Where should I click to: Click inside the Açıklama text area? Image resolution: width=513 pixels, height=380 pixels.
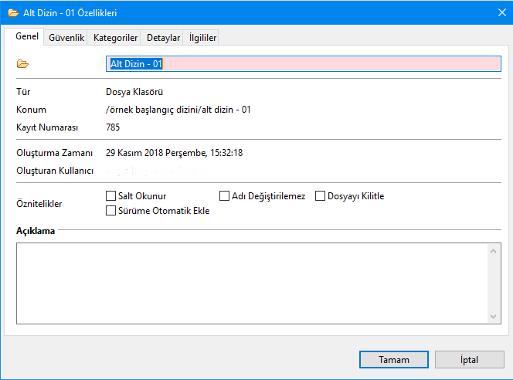[251, 283]
